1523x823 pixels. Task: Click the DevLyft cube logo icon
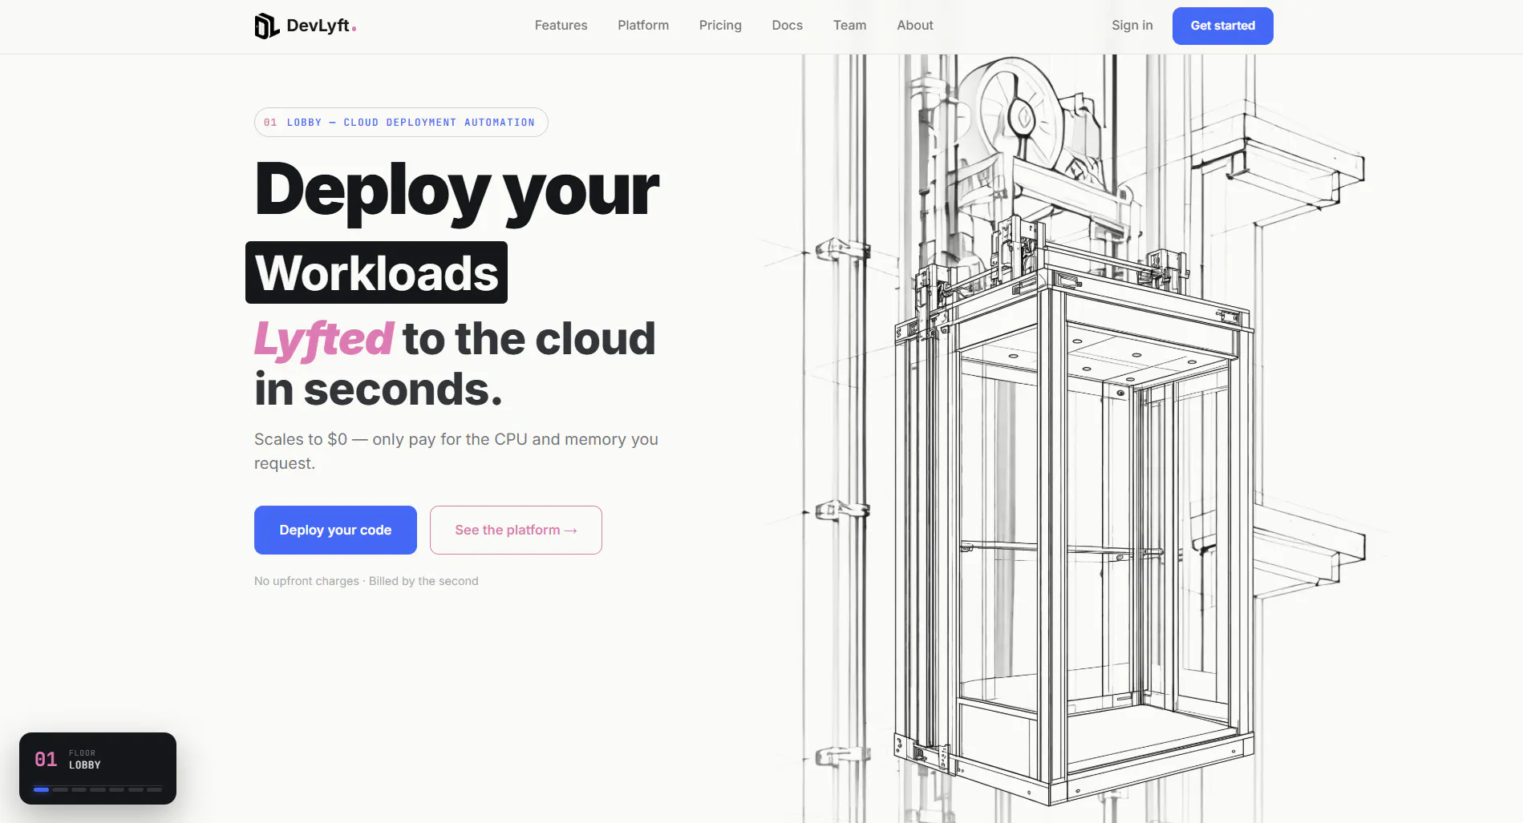coord(266,26)
